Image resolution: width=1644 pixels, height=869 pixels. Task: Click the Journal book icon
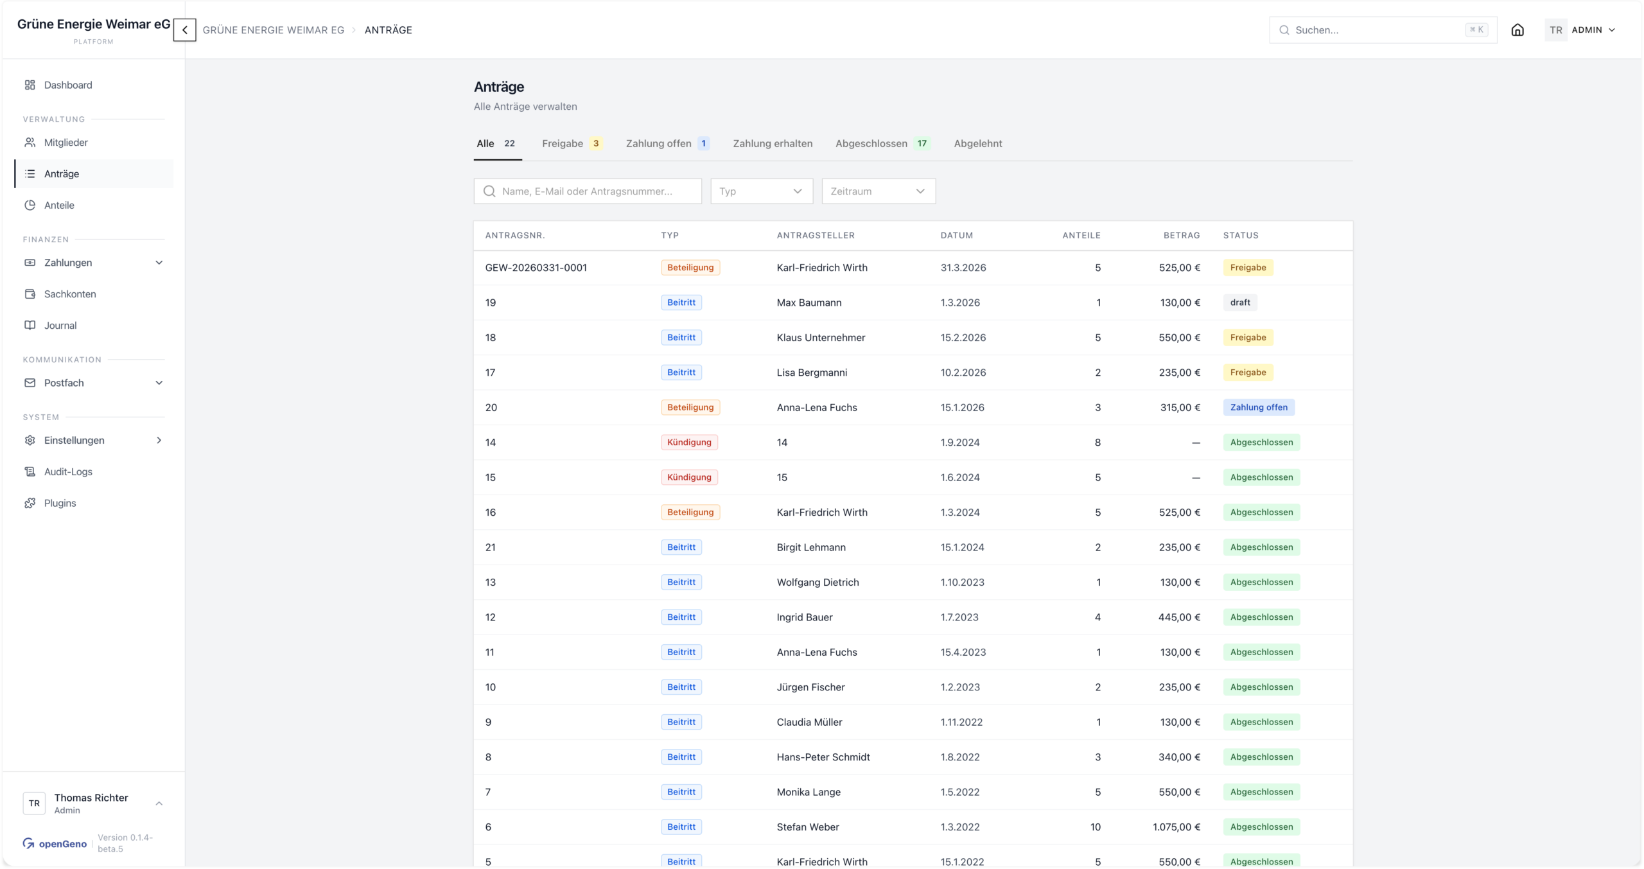[30, 326]
